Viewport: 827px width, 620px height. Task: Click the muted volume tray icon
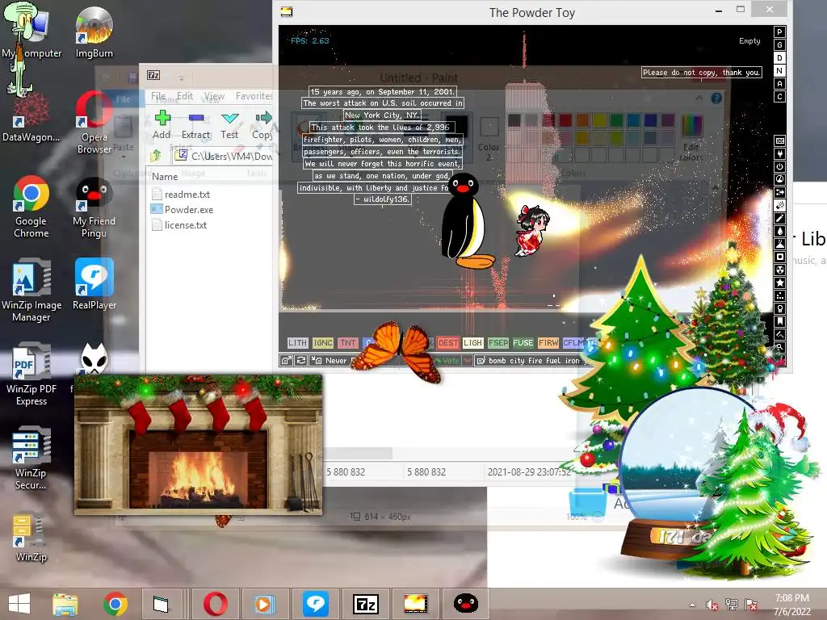[712, 605]
